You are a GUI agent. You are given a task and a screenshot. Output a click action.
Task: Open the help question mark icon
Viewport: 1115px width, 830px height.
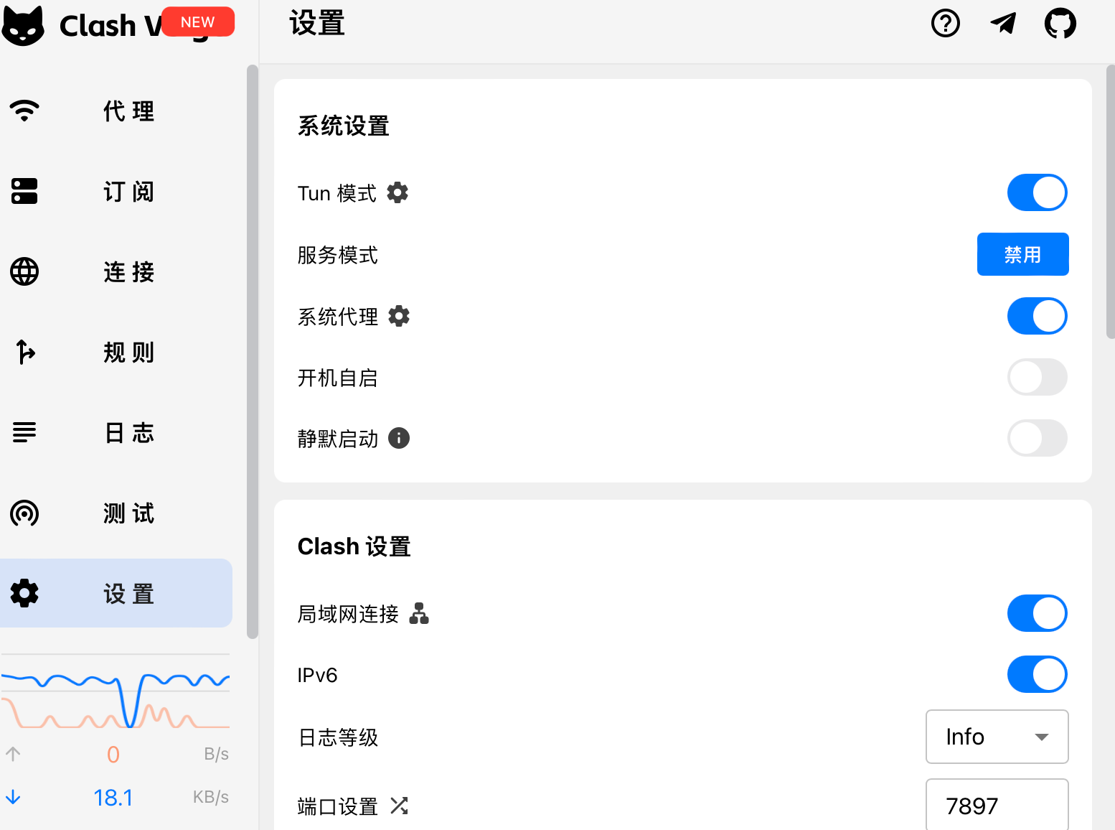pos(945,24)
